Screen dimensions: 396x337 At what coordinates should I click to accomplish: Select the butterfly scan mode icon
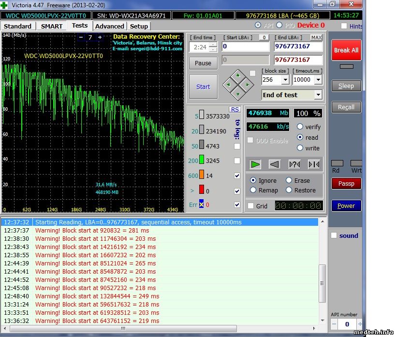[313, 164]
